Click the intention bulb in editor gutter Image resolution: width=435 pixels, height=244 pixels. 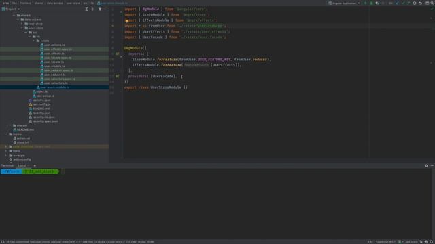click(x=127, y=21)
